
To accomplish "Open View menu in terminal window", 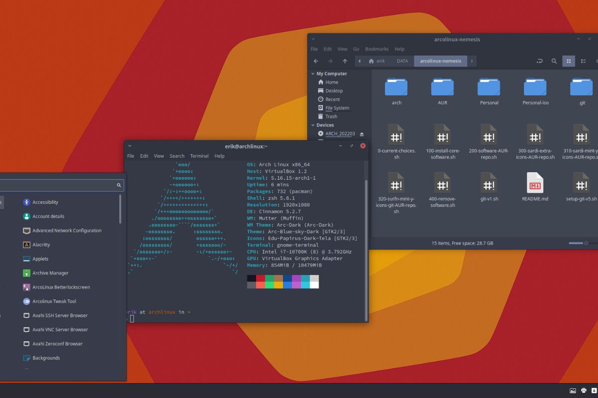I will [x=159, y=156].
